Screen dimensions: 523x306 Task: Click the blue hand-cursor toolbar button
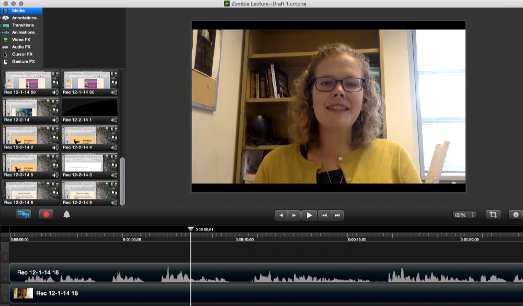tap(24, 215)
